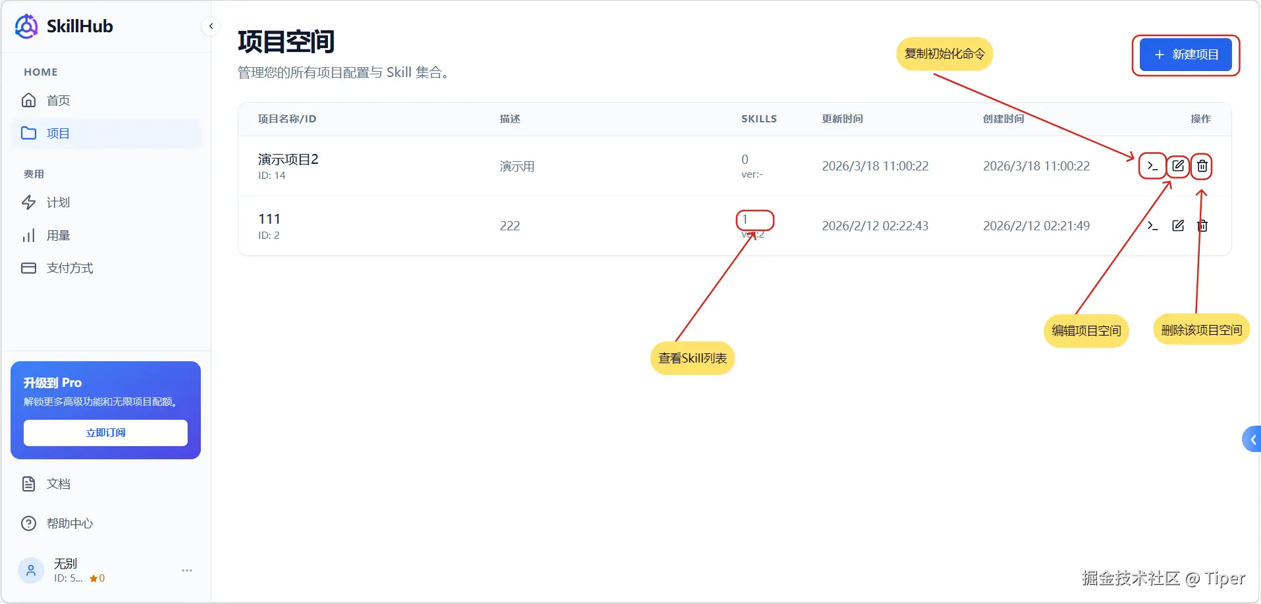
Task: Click the SkillHub logo icon
Action: pos(26,26)
